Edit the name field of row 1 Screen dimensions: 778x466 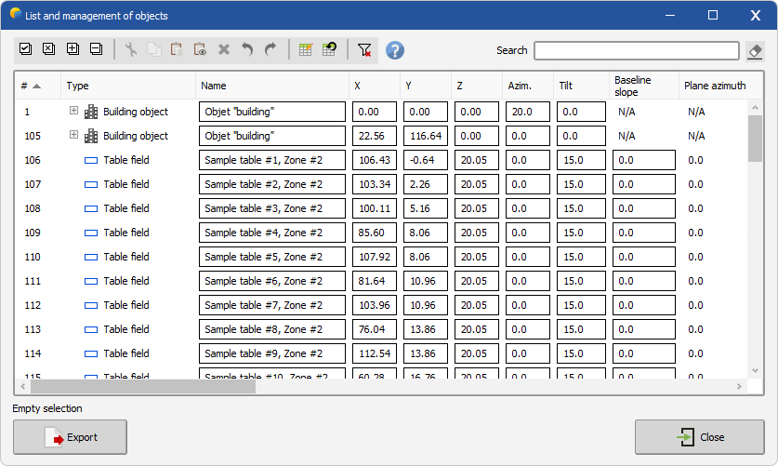pos(272,112)
